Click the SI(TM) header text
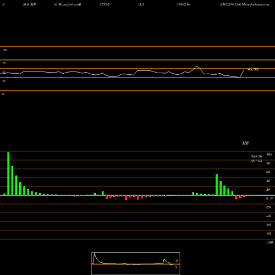Viewport: 275px width, 275px height. pyautogui.click(x=105, y=4)
